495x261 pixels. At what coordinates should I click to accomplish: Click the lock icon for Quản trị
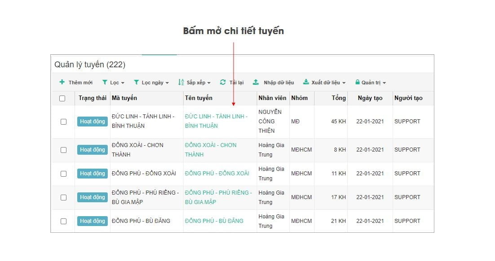[x=358, y=82]
